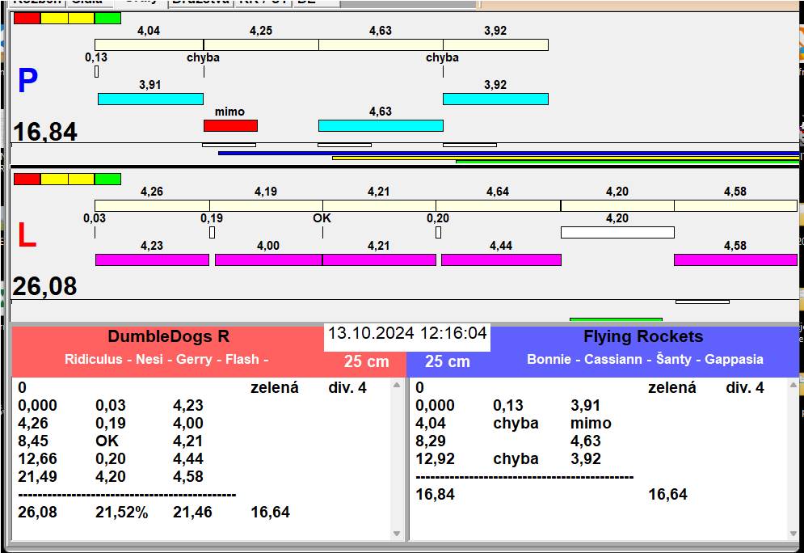Click the green start light in lane P
Image resolution: width=804 pixels, height=553 pixels.
(x=107, y=19)
